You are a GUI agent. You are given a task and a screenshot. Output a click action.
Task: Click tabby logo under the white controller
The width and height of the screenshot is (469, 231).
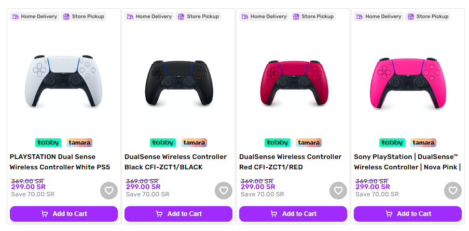pyautogui.click(x=48, y=142)
